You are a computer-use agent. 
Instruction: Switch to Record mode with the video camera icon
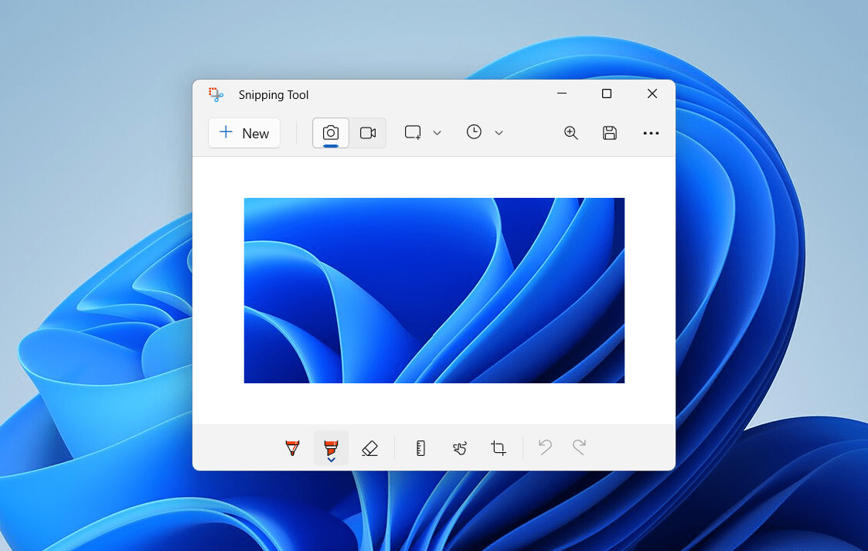pos(368,133)
